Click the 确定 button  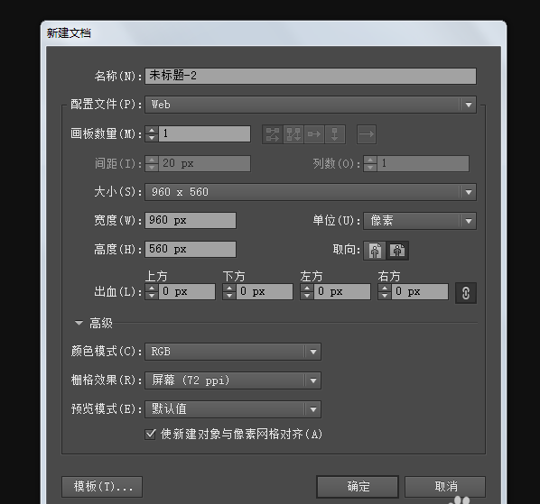[358, 487]
